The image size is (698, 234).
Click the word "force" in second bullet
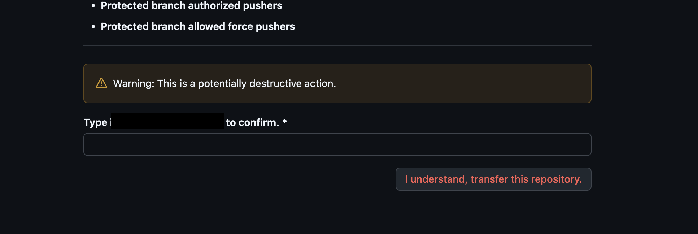tap(240, 27)
